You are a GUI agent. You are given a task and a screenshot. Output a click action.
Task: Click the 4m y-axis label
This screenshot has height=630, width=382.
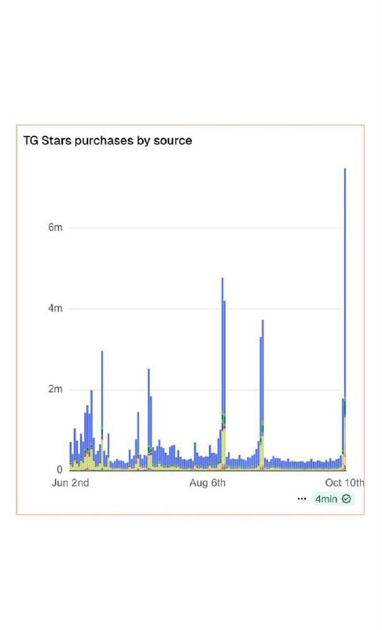pyautogui.click(x=55, y=308)
